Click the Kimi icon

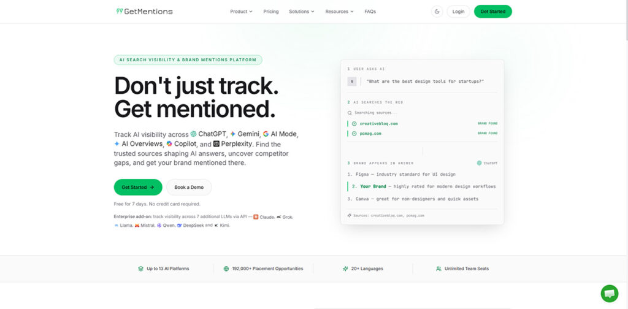click(x=216, y=226)
